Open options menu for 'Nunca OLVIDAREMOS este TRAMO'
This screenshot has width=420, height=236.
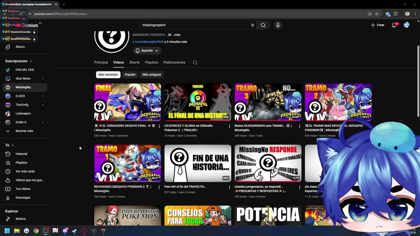[x=300, y=126]
